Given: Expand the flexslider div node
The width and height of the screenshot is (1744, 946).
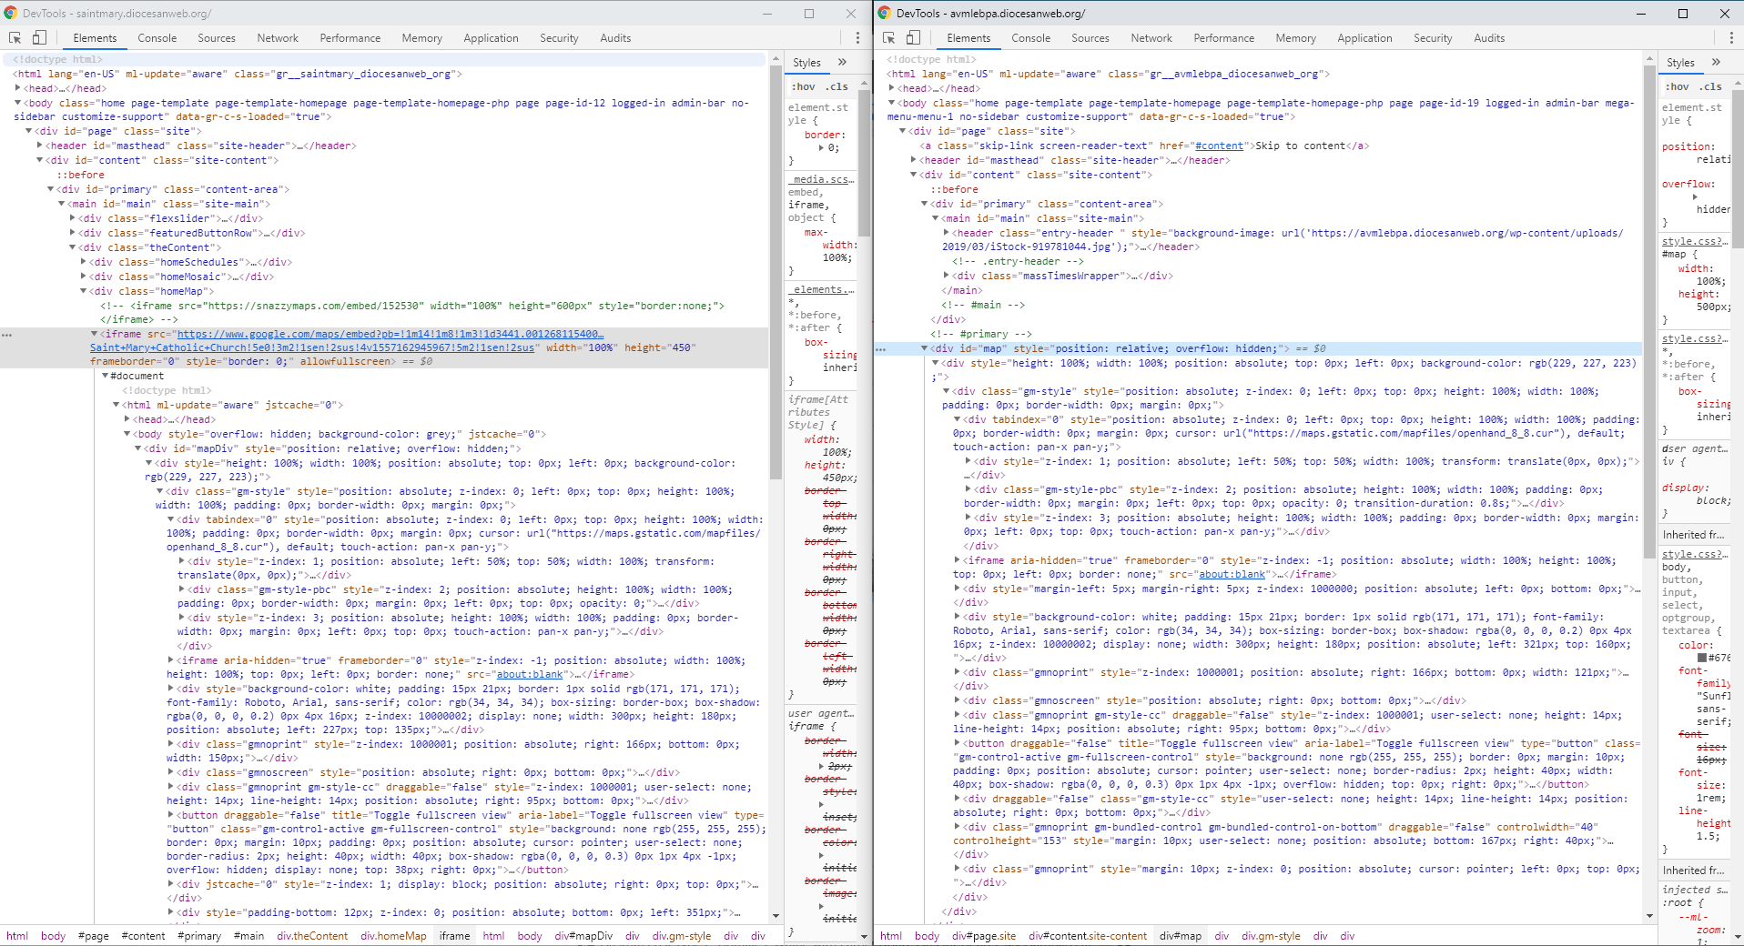Looking at the screenshot, I should pos(73,218).
